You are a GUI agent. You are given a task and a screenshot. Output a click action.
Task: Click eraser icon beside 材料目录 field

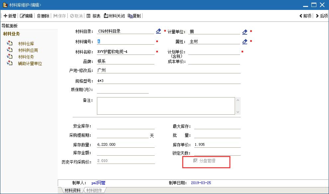pos(158,31)
